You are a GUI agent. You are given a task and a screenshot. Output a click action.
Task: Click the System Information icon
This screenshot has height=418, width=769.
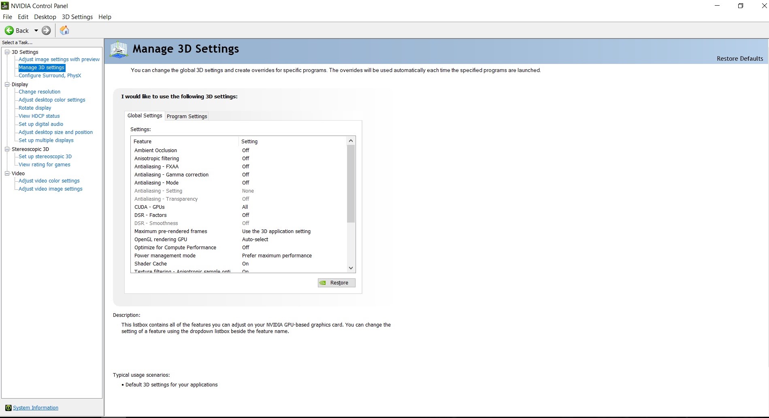coord(8,408)
